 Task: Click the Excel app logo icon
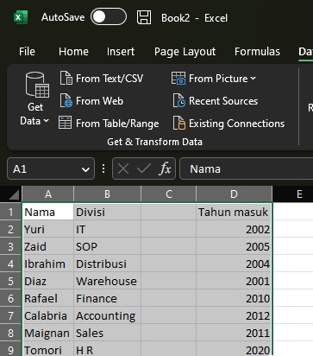pyautogui.click(x=21, y=17)
